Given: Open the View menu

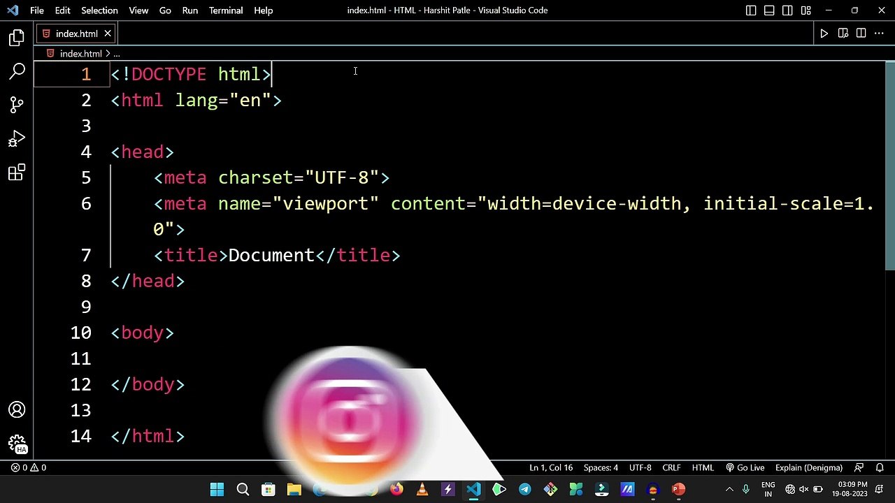Looking at the screenshot, I should (138, 10).
